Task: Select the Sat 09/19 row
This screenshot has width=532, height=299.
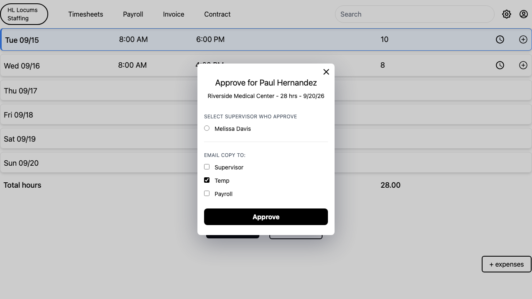Action: 266,139
